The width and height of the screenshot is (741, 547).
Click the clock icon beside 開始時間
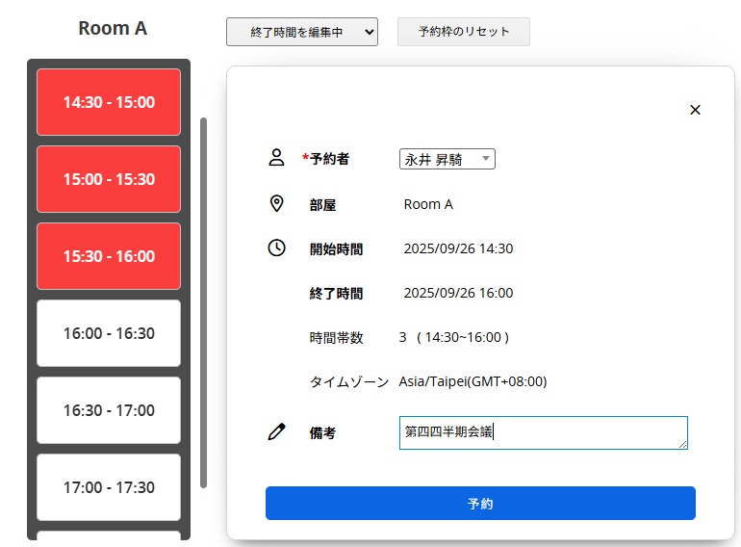pyautogui.click(x=276, y=247)
